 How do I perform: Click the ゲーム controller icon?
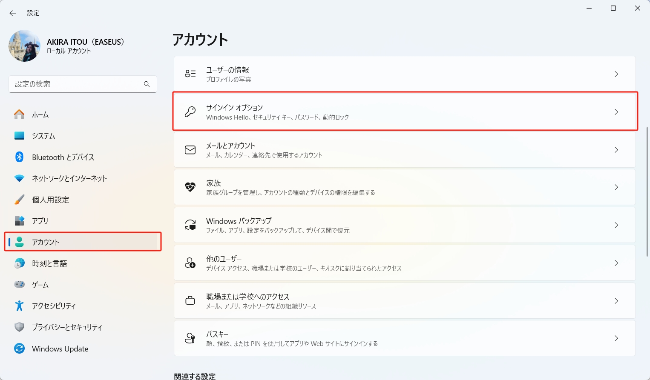[19, 284]
